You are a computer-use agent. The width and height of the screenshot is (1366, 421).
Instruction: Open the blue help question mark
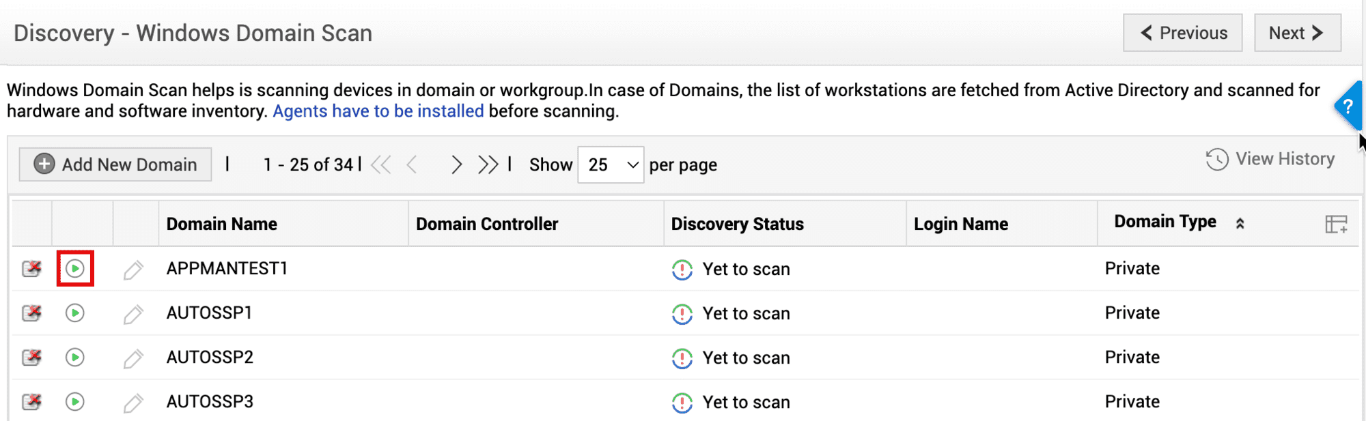pos(1348,106)
